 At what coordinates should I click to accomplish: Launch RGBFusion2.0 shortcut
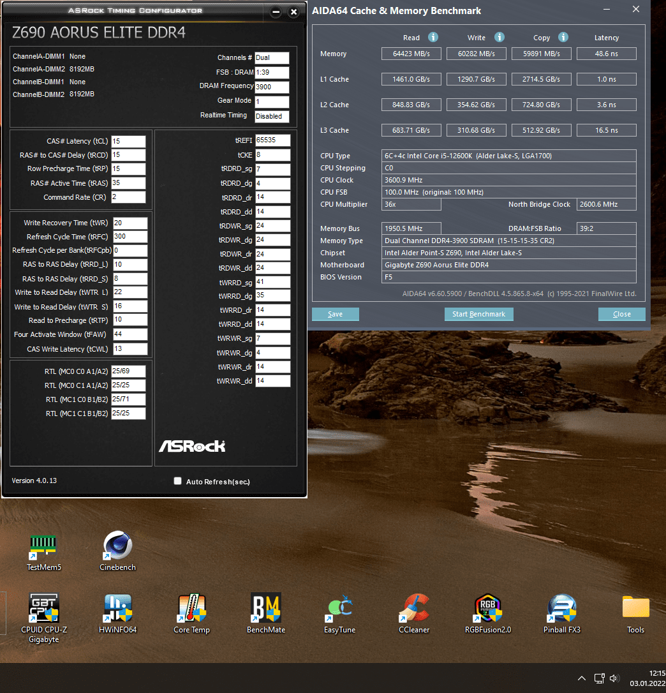point(487,613)
